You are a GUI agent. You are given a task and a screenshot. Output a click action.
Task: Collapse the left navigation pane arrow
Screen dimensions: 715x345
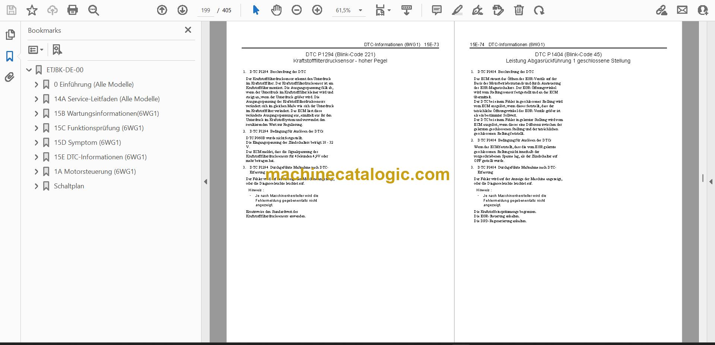(x=206, y=182)
